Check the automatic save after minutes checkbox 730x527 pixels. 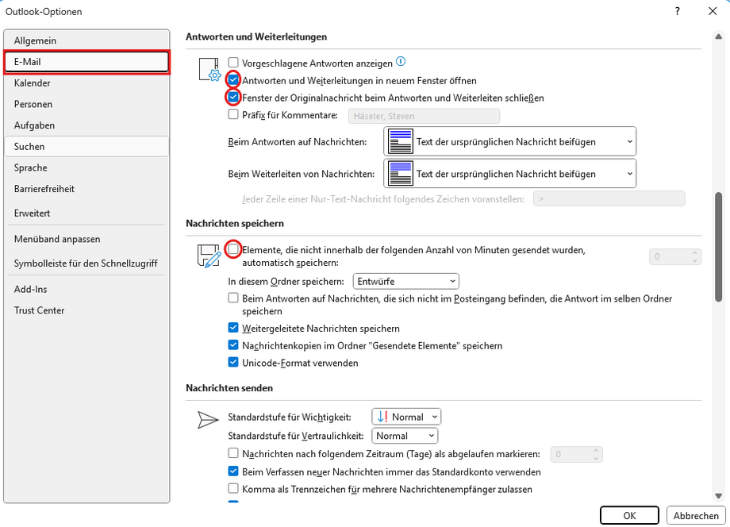pos(233,249)
